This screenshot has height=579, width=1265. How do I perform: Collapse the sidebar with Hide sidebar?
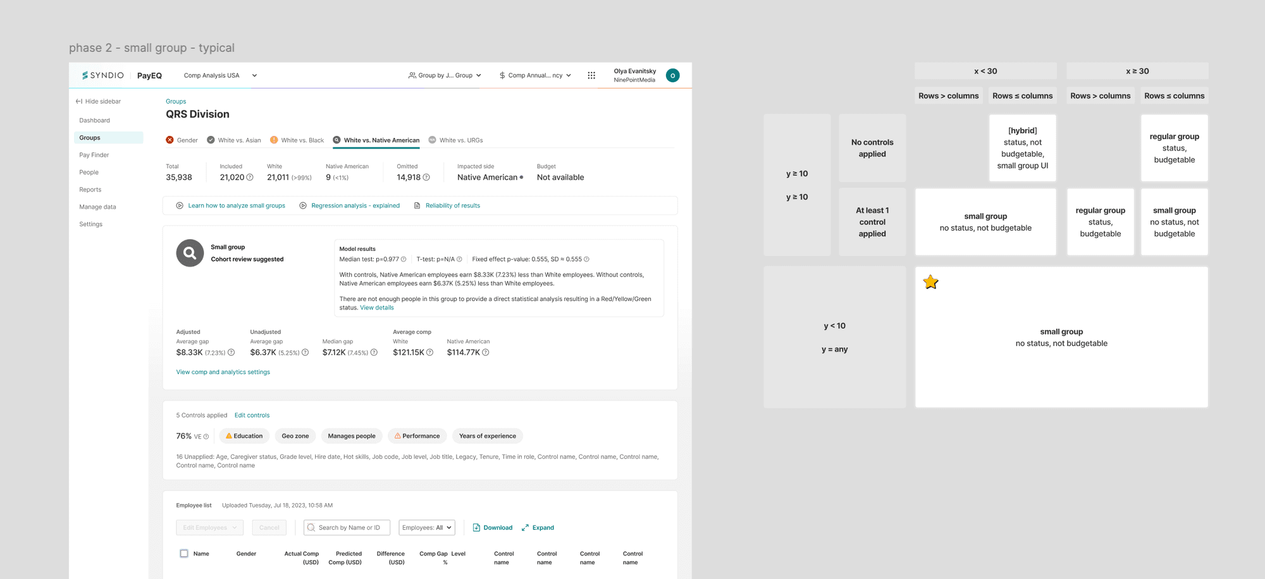tap(98, 101)
